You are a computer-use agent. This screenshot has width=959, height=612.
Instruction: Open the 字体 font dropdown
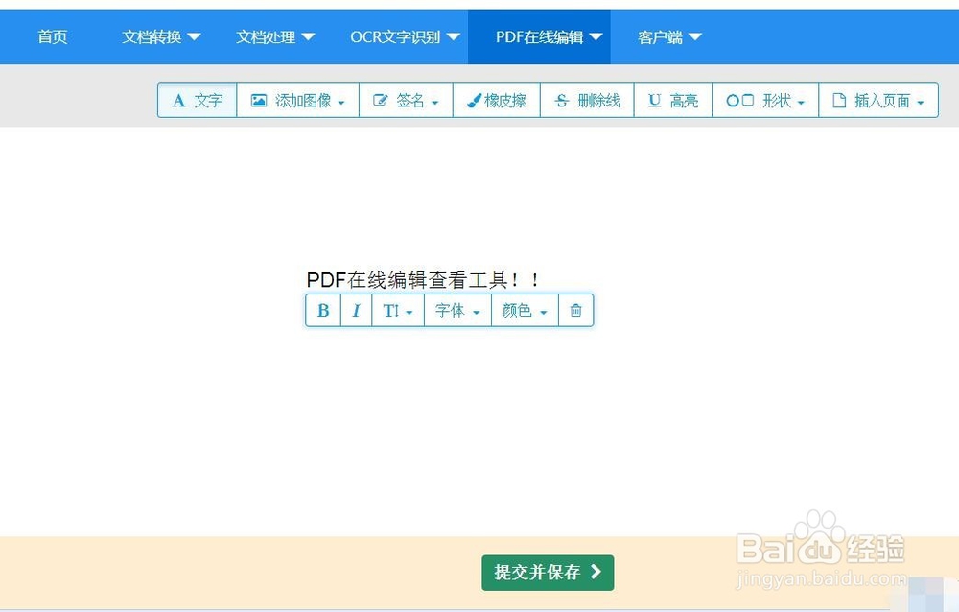(458, 310)
